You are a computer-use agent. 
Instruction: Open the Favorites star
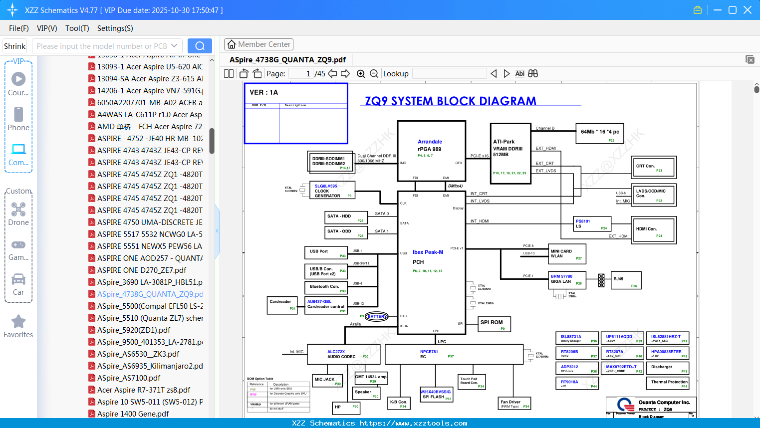point(18,326)
